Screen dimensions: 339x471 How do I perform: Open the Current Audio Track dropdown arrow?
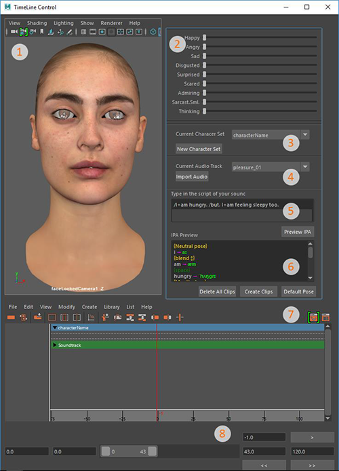click(x=305, y=167)
